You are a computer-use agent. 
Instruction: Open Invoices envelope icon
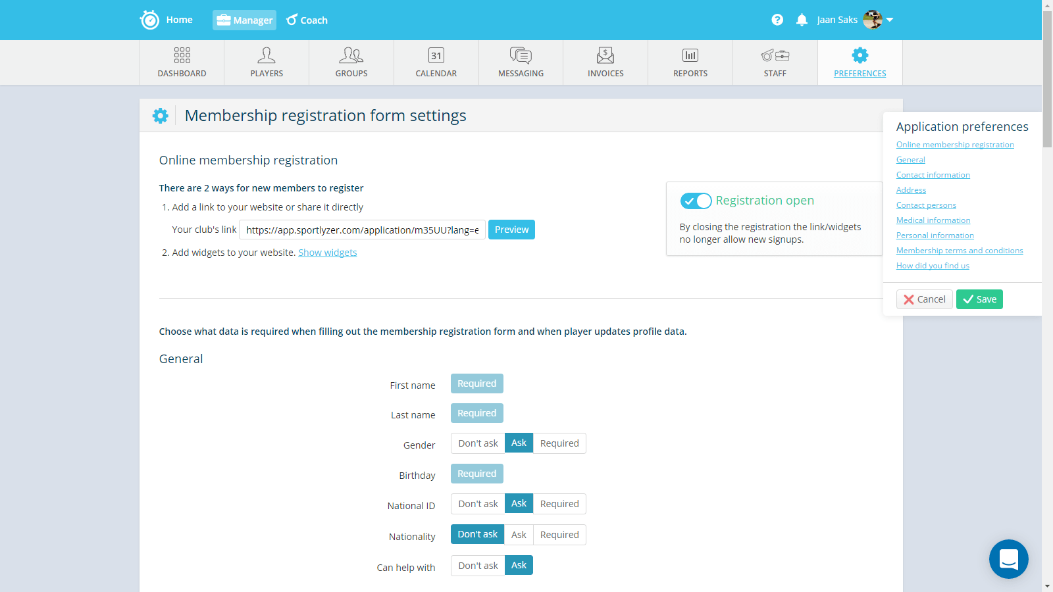(x=605, y=55)
